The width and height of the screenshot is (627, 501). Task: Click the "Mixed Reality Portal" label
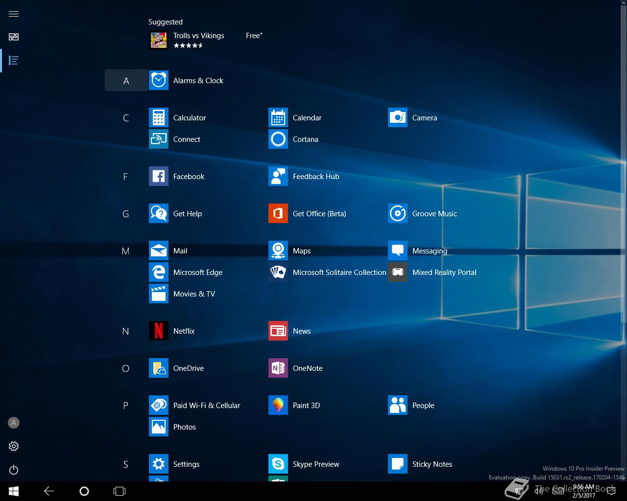(444, 273)
